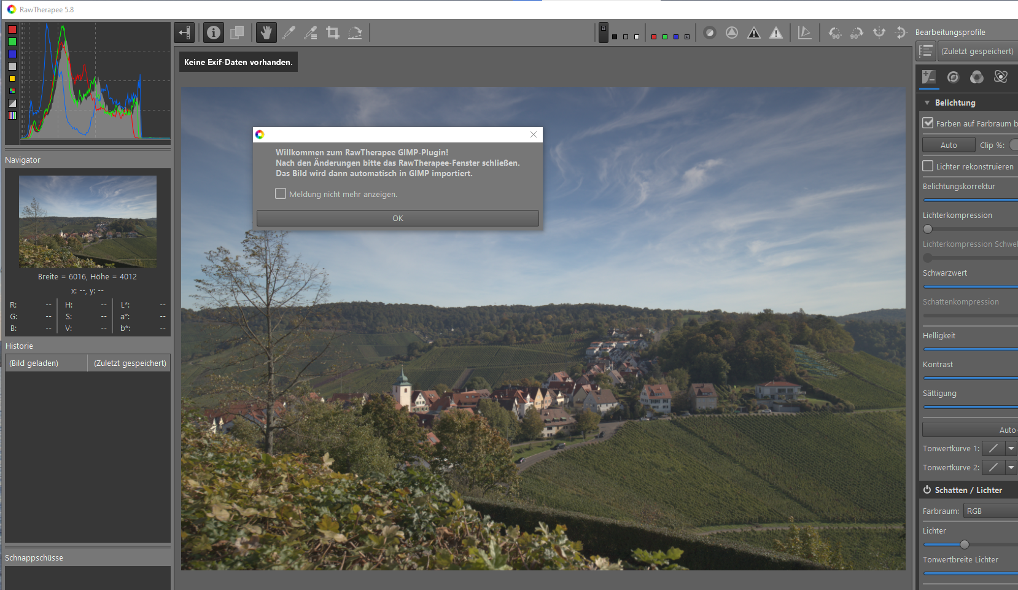The image size is (1018, 590).
Task: Click the Lichterkompression slider handle
Action: point(928,229)
